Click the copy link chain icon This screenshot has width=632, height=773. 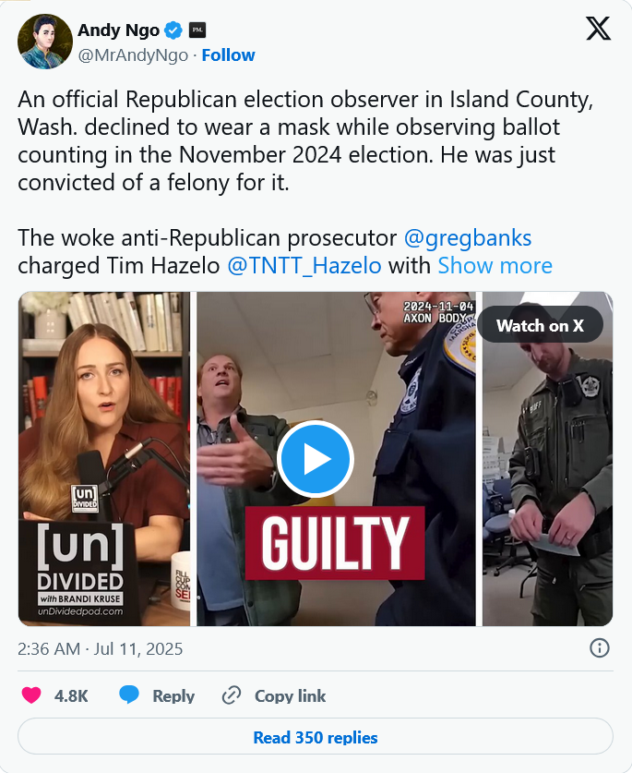click(x=231, y=695)
